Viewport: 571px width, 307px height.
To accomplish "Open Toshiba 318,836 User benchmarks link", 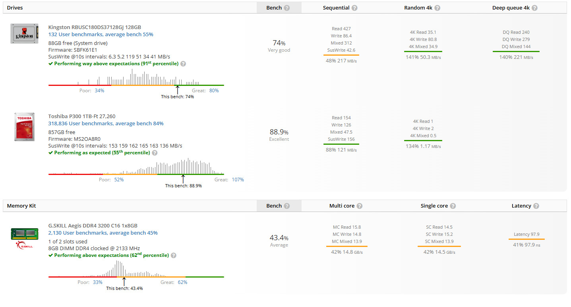I will click(106, 124).
